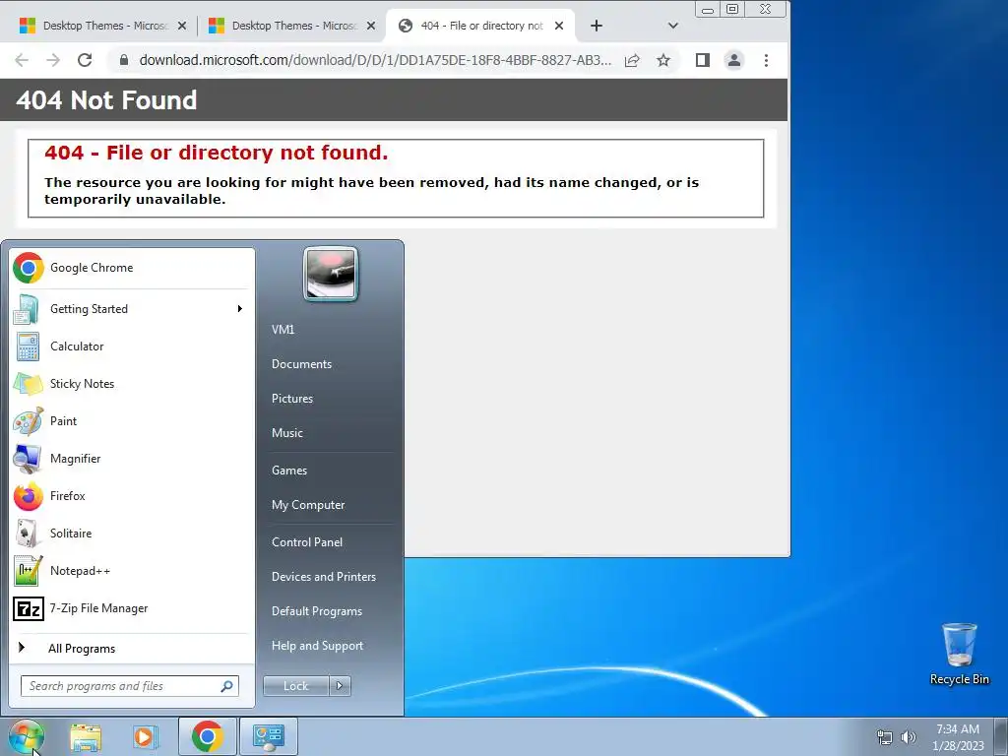Launch Firefox from Start menu
This screenshot has width=1008, height=756.
(132, 496)
